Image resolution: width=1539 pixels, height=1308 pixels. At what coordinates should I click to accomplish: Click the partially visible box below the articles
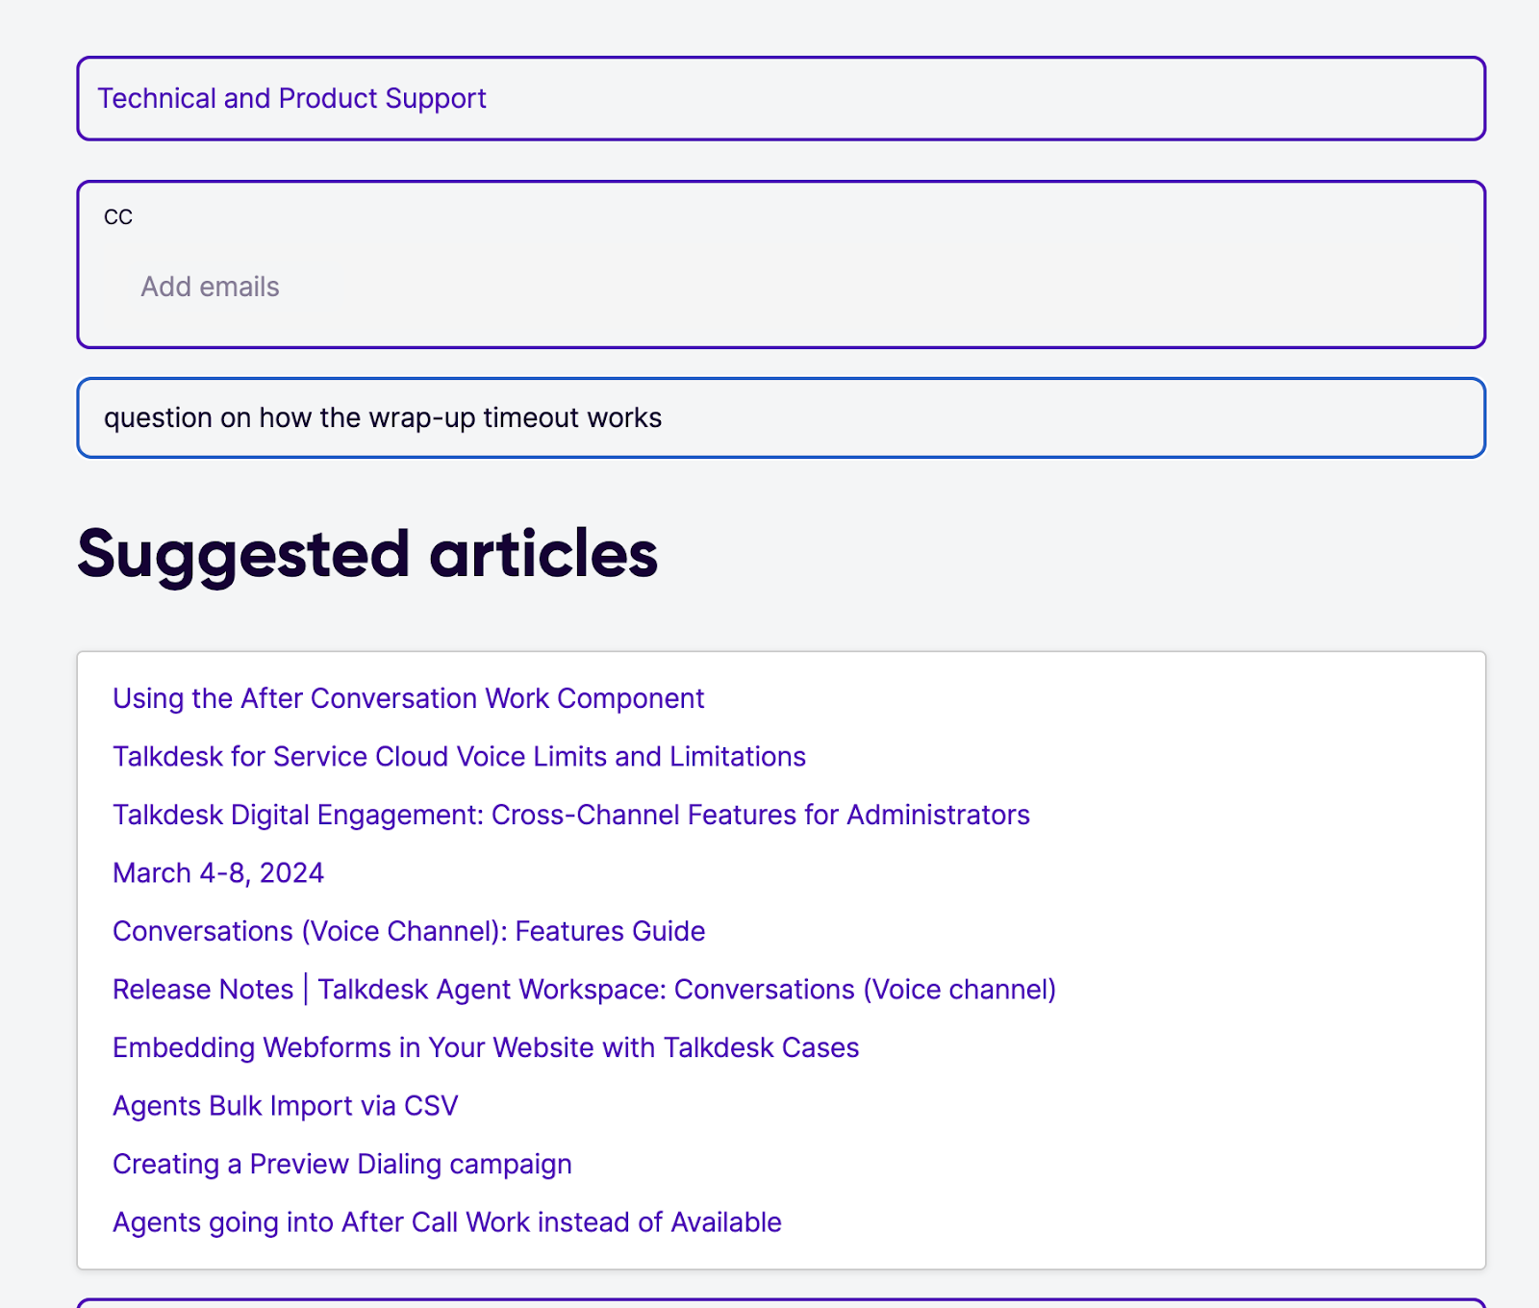[x=779, y=1300]
